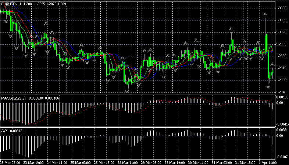Click the -0.00414 MACD scale value
This screenshot has width=289, height=165.
point(282,124)
